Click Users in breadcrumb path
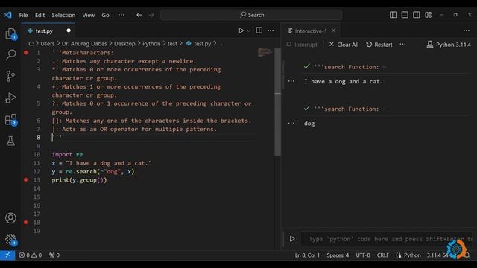 pyautogui.click(x=48, y=44)
